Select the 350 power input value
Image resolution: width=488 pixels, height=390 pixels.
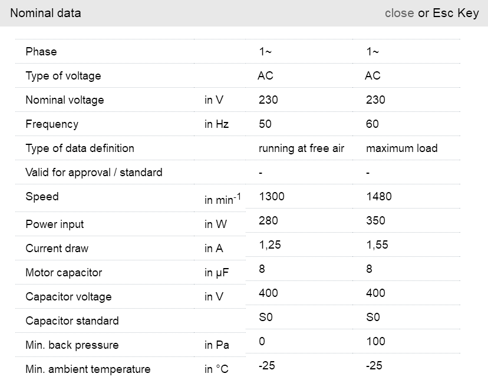(375, 220)
